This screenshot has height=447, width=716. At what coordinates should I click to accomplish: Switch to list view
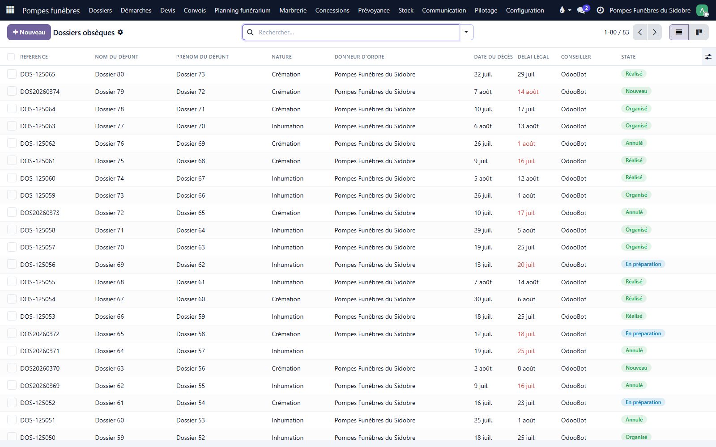[x=679, y=32]
